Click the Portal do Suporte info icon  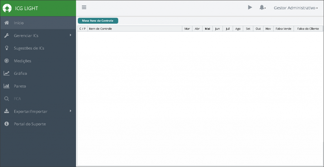(7, 124)
